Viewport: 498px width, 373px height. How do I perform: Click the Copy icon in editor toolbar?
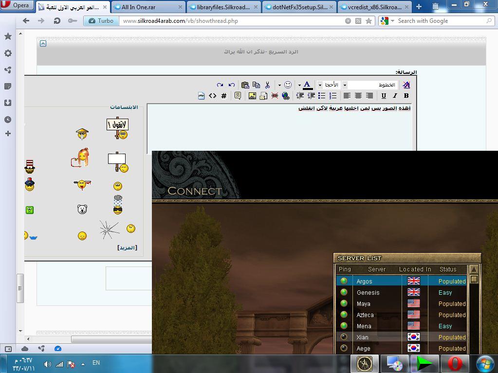pyautogui.click(x=256, y=85)
